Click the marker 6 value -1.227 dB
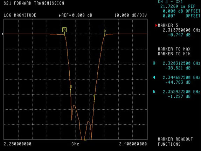Screen dimensions: 201x151 [x=179, y=96]
